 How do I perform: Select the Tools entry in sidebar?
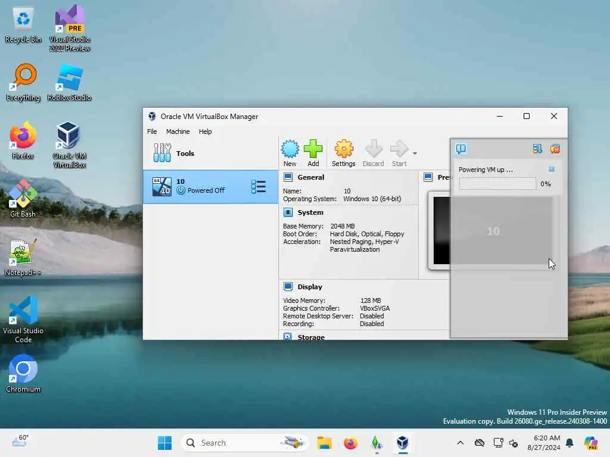click(x=210, y=154)
